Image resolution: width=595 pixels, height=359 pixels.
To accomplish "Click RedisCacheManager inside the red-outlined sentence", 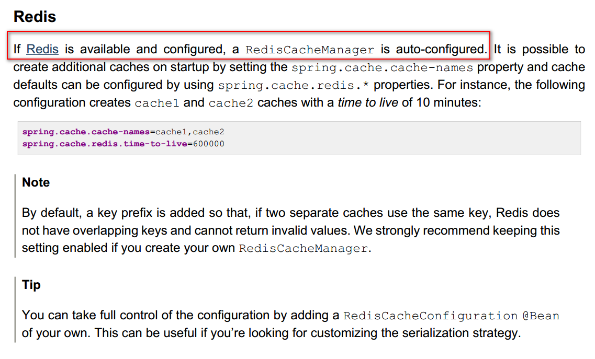I will [x=310, y=50].
